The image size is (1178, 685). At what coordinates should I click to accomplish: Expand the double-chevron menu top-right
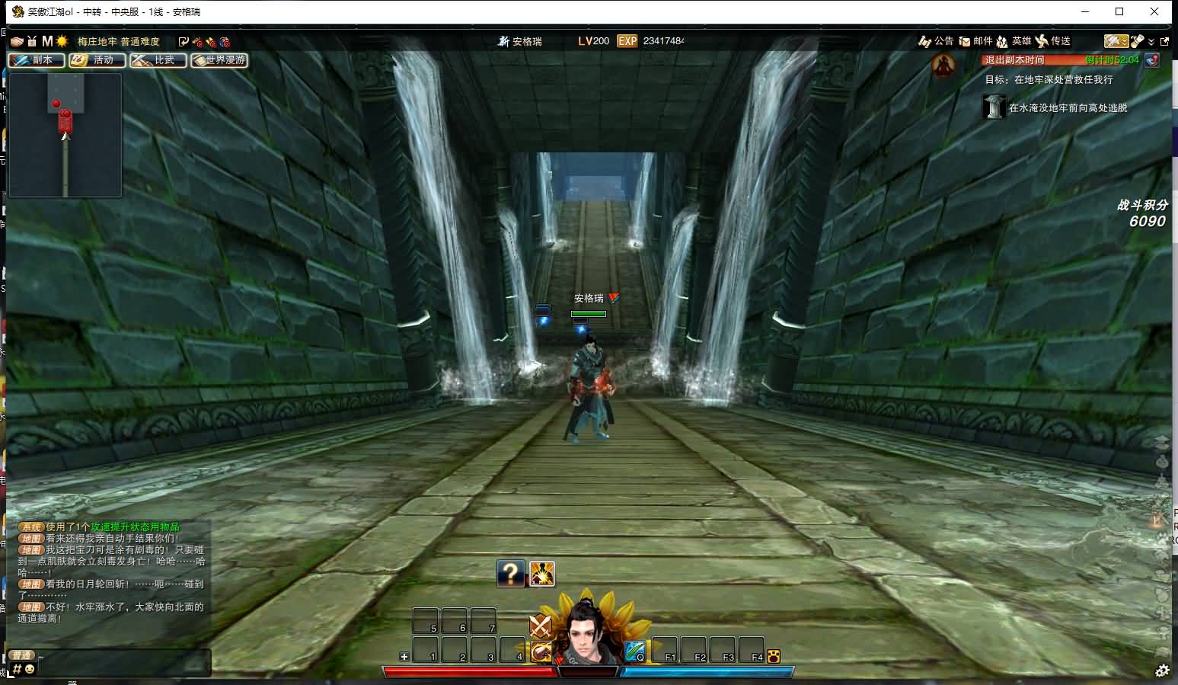click(1151, 41)
